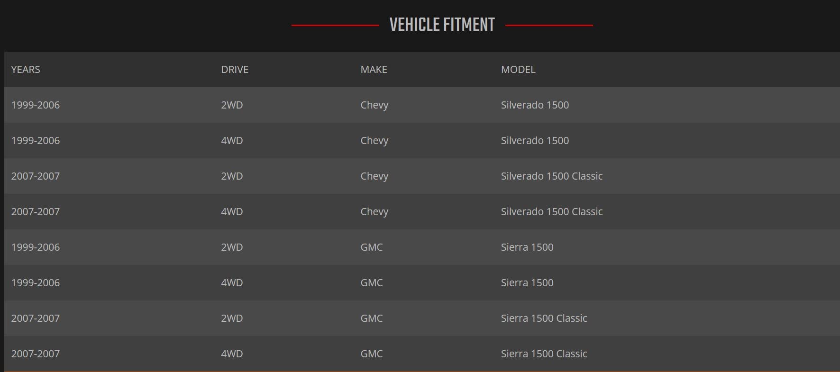Select Silverado 1500 in the 1999-2006 4WD row

(535, 141)
